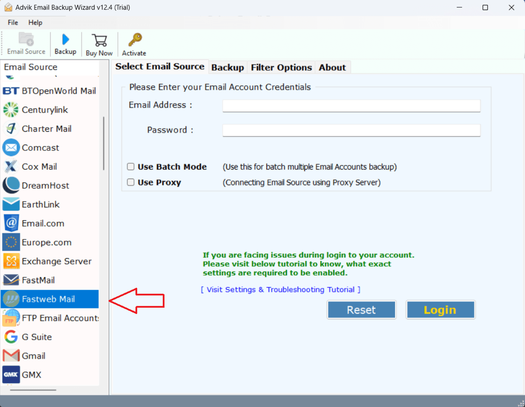This screenshot has width=525, height=407.
Task: Click the Activate key icon
Action: tap(135, 40)
